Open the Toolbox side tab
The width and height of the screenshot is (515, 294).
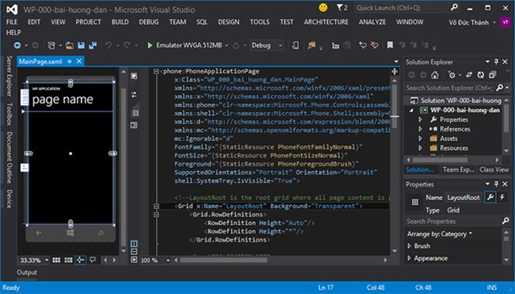pyautogui.click(x=10, y=113)
